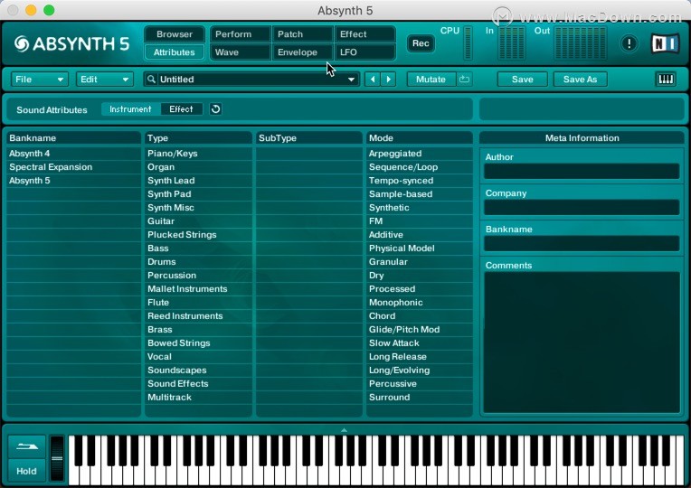Toggle the on-screen keyboard icon

click(x=666, y=80)
